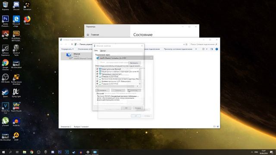The width and height of the screenshot is (276, 155).
Task: Click Отмена in Ethernet properties dialog
Action: (x=138, y=108)
